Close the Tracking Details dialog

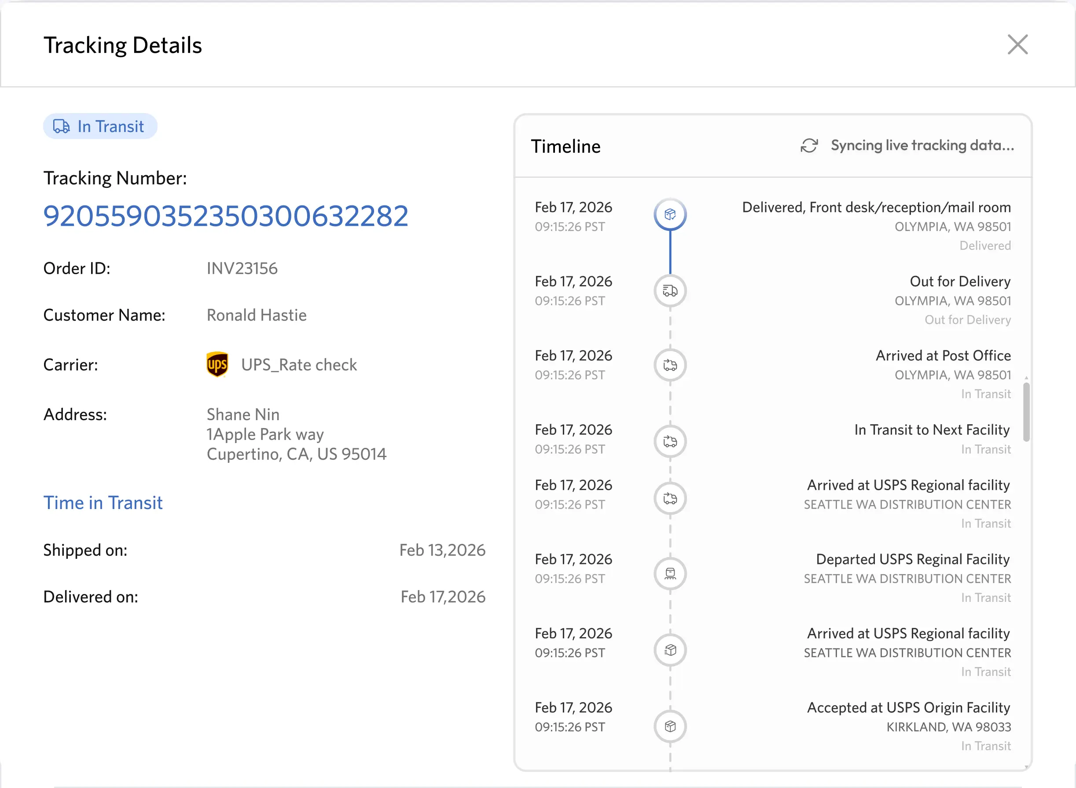[x=1017, y=44]
